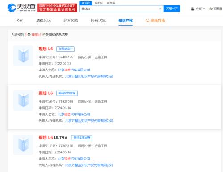This screenshot has width=223, height=172.
Task: Open trademark image of 理想 L6 ULTRA
Action: [x=23, y=144]
